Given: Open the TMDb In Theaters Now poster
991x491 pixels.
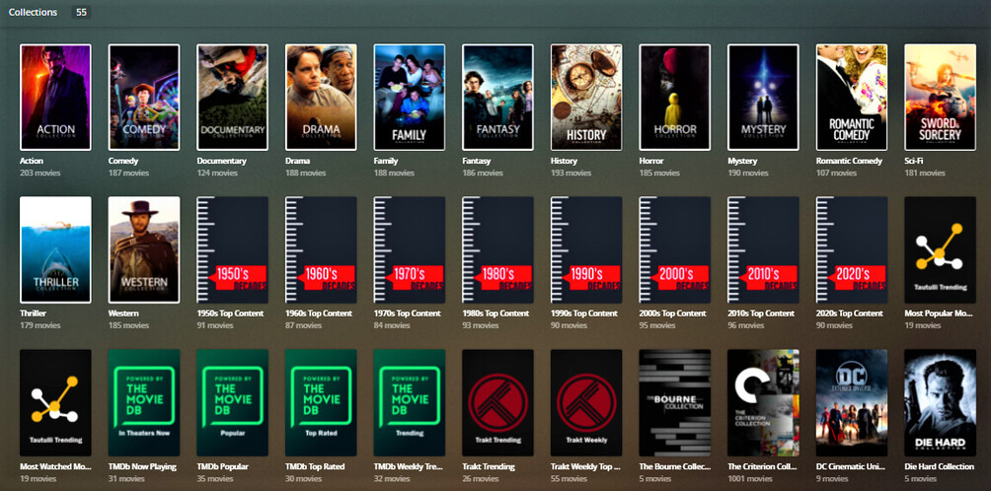Looking at the screenshot, I should (144, 402).
